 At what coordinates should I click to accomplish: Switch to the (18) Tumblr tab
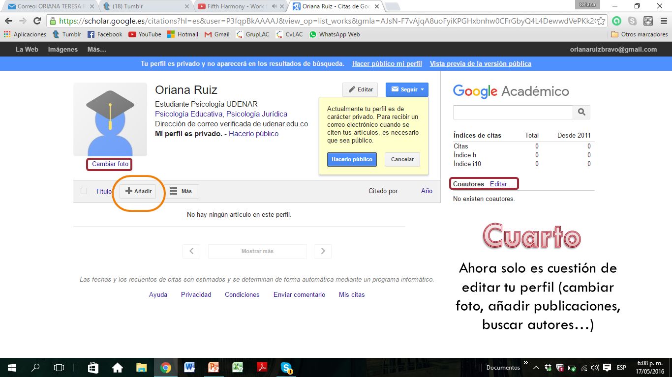pyautogui.click(x=145, y=6)
